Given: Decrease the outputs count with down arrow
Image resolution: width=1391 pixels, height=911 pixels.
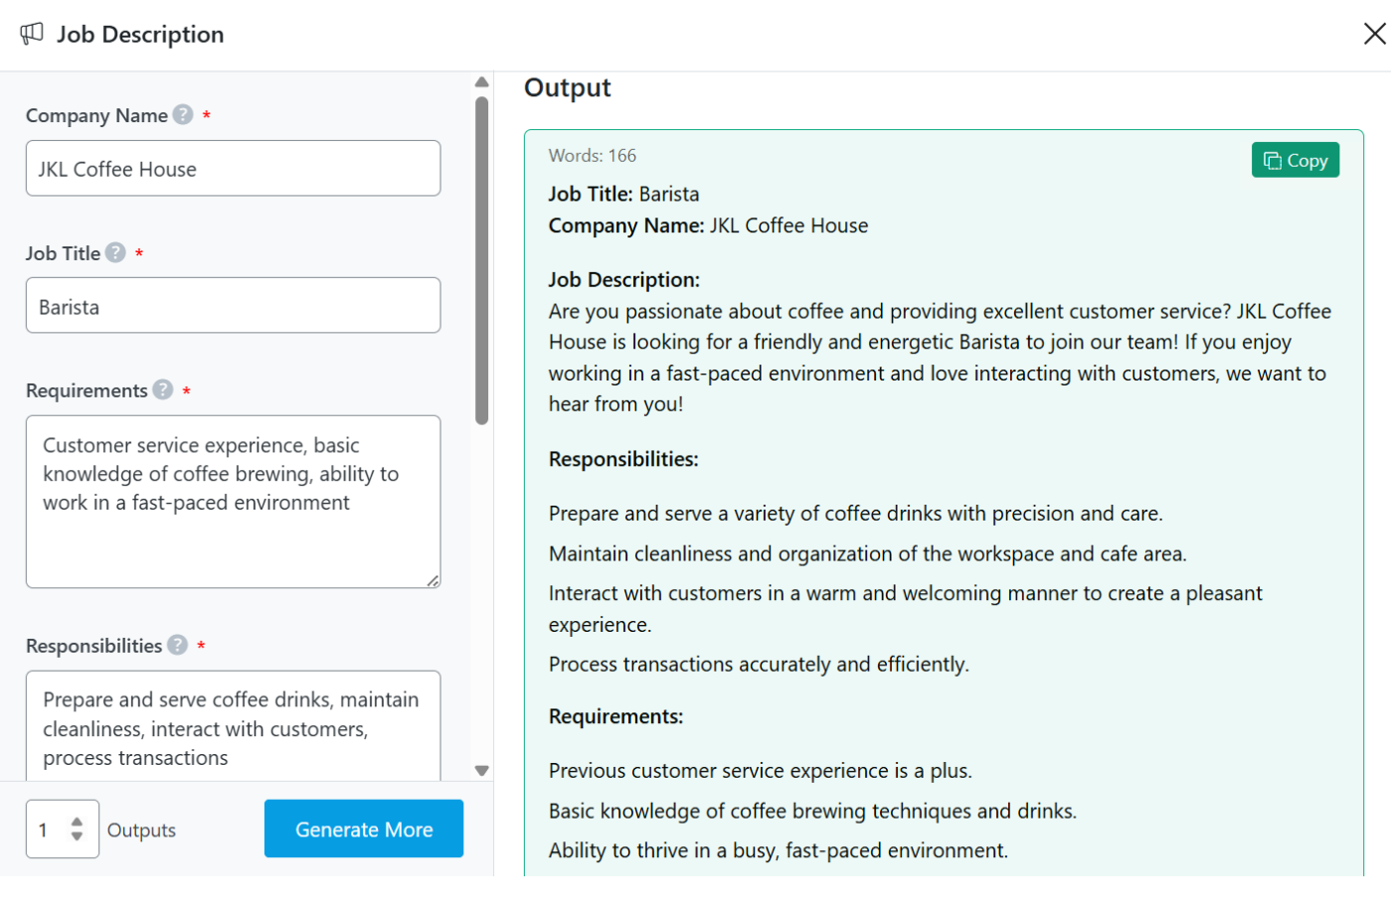Looking at the screenshot, I should [78, 836].
